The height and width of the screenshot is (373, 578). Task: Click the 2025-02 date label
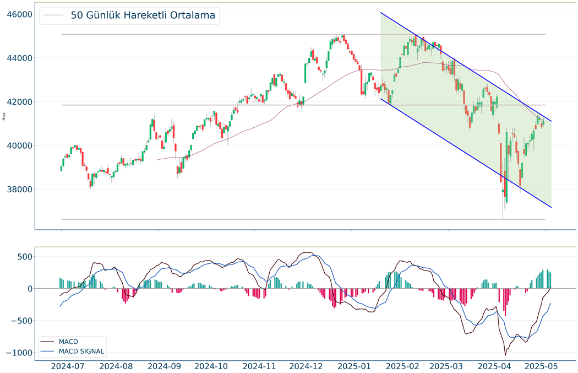pyautogui.click(x=402, y=366)
